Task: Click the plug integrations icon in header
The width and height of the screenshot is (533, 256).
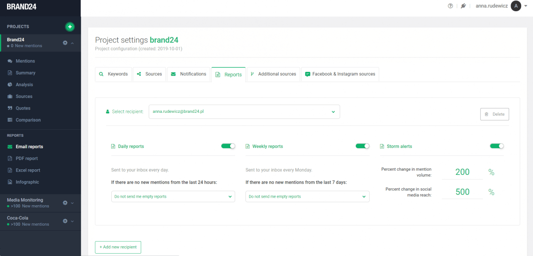Action: [463, 6]
